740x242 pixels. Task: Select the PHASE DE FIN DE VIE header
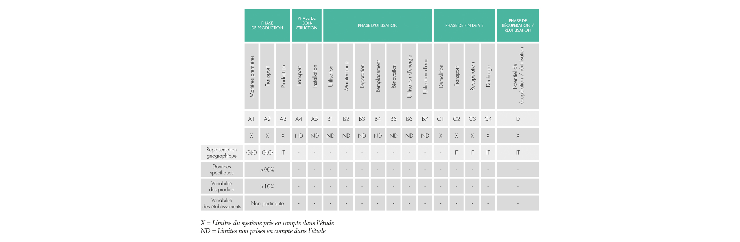point(464,25)
